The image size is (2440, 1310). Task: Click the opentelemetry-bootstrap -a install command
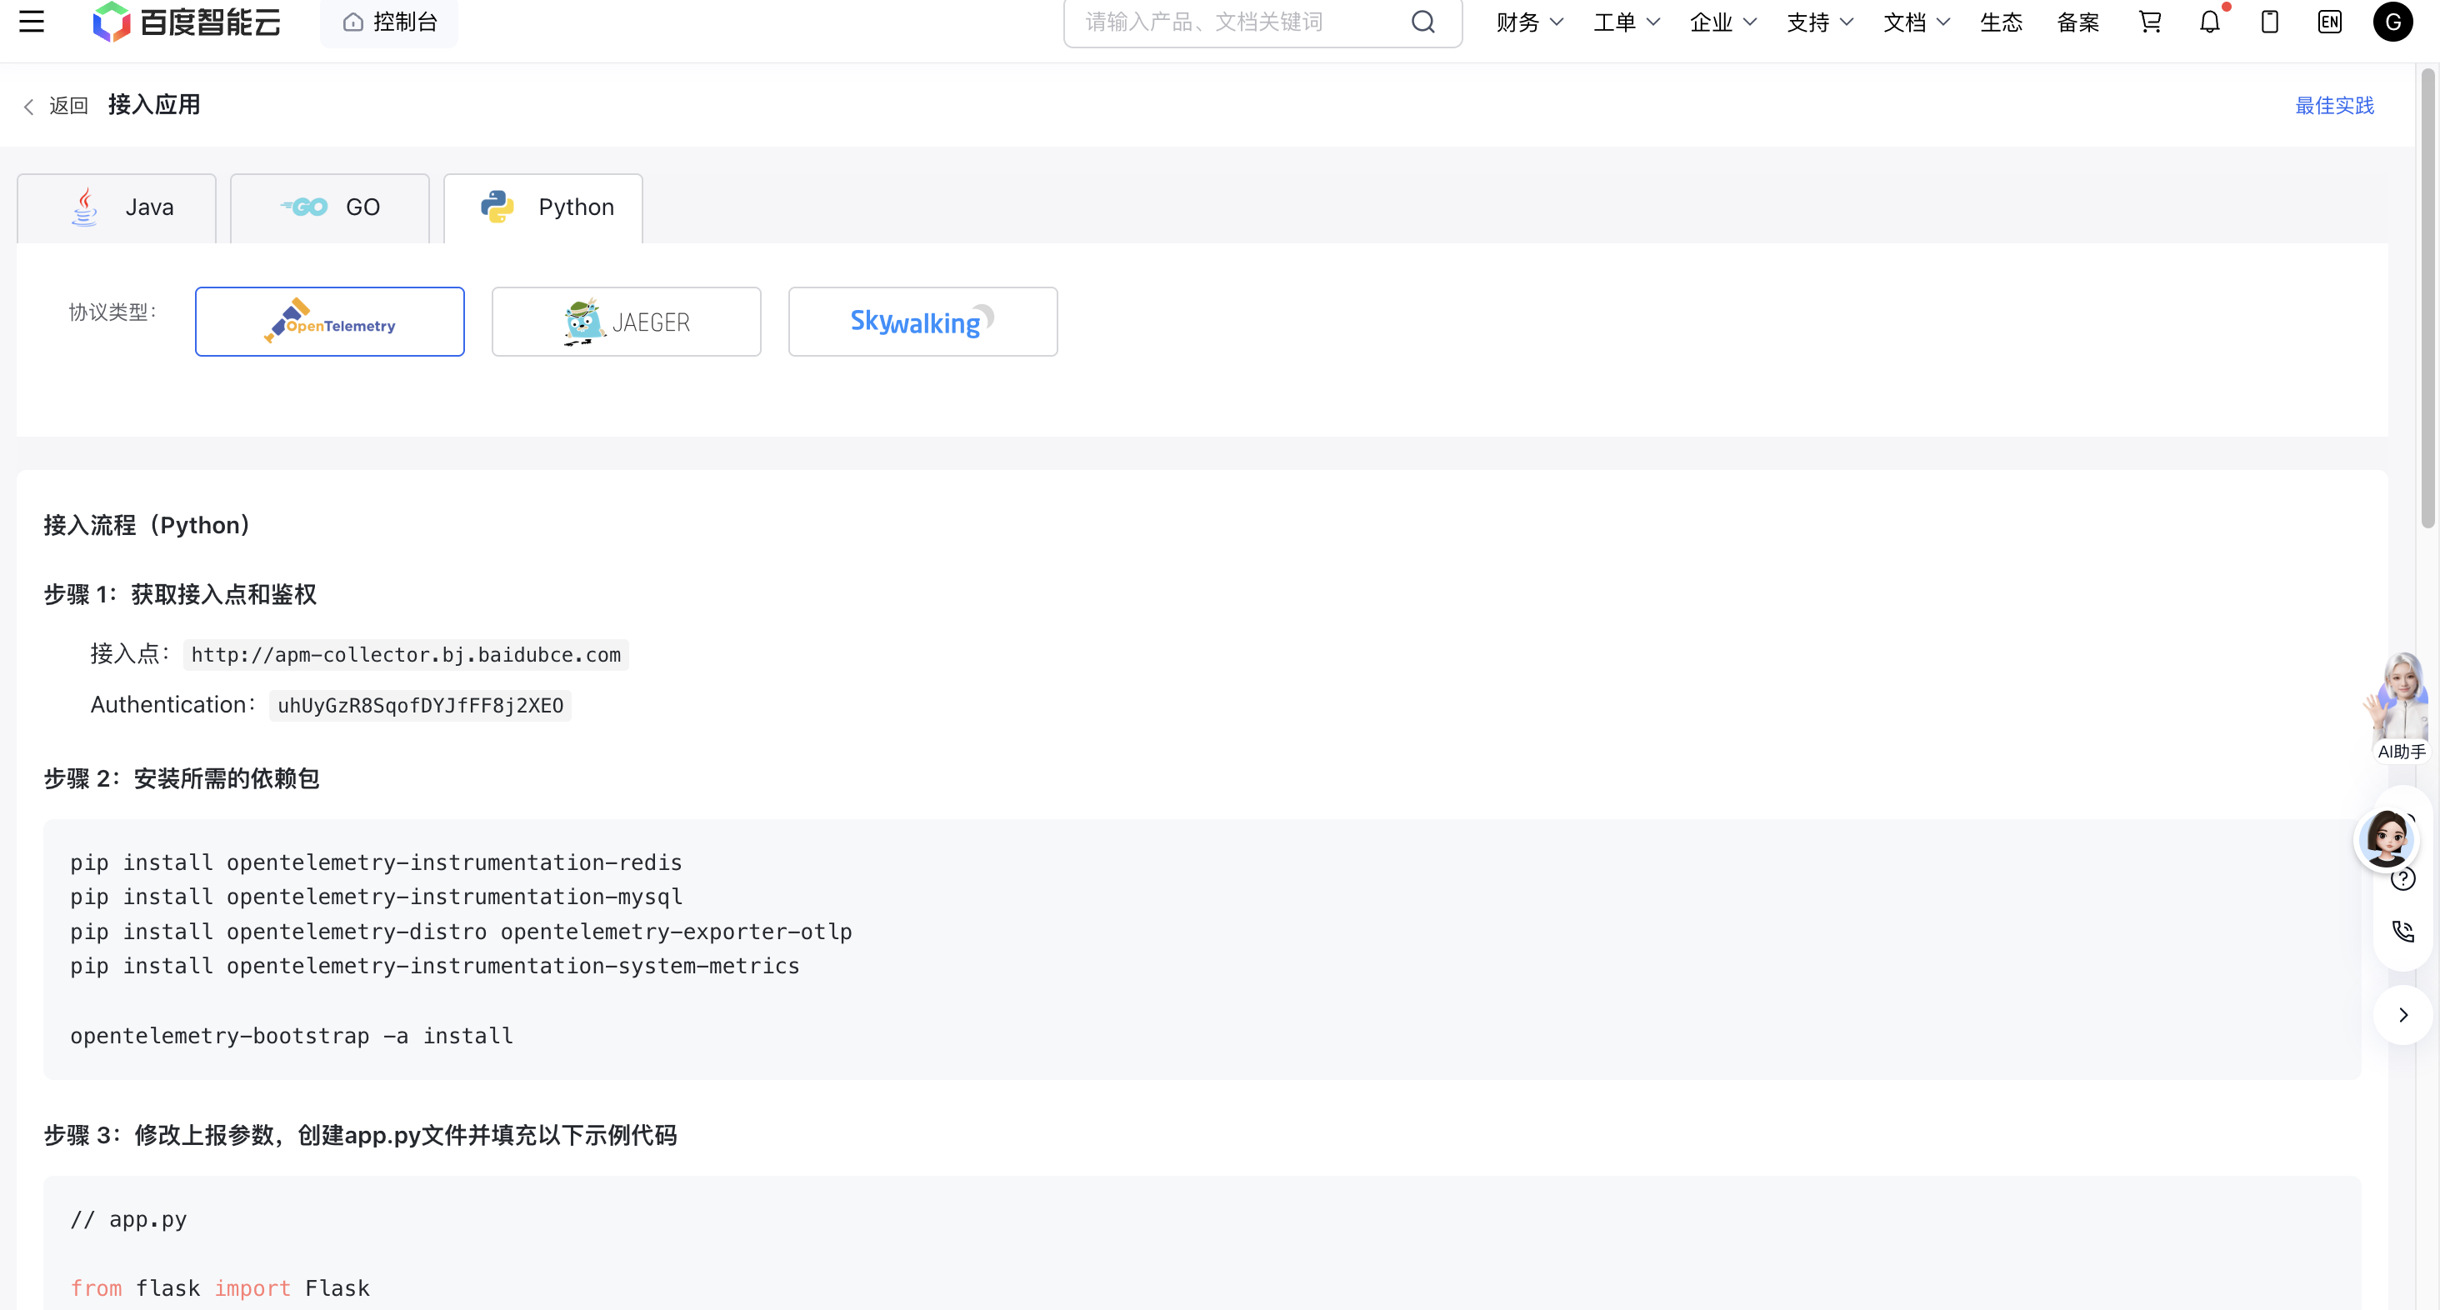(x=292, y=1035)
